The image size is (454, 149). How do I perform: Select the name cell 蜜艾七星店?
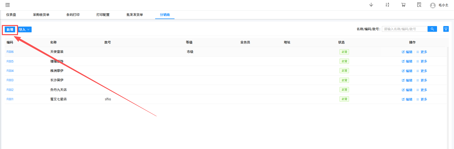[59, 99]
